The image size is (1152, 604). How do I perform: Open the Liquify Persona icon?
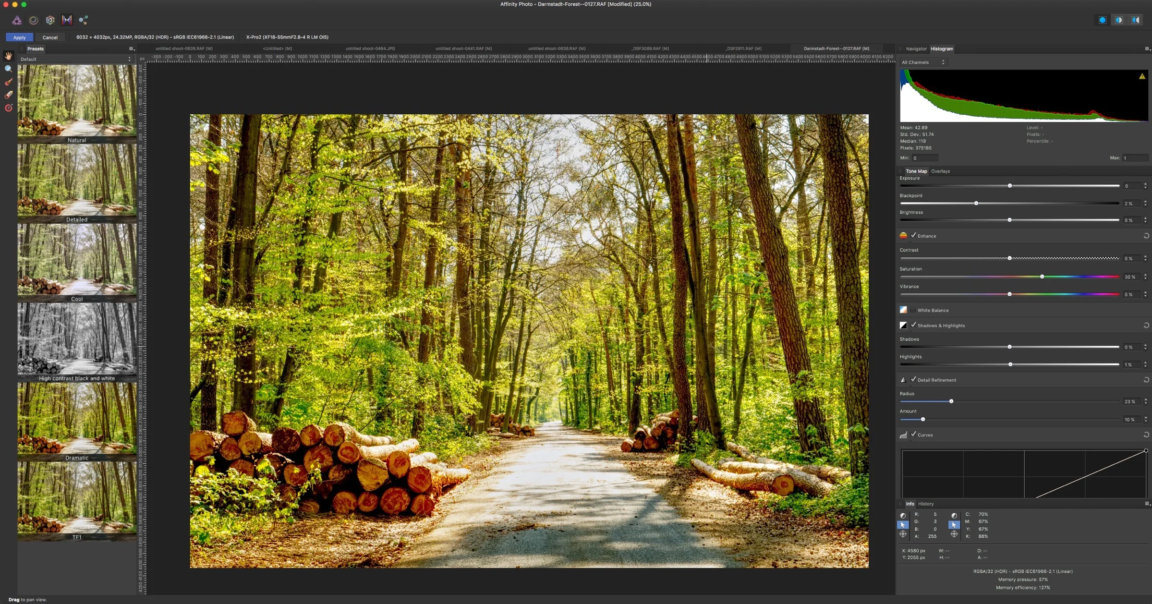(34, 20)
